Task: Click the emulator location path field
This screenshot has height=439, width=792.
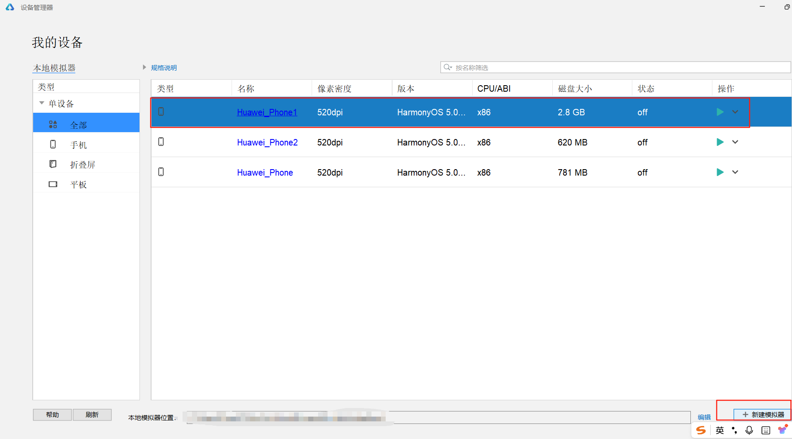Action: [x=438, y=417]
